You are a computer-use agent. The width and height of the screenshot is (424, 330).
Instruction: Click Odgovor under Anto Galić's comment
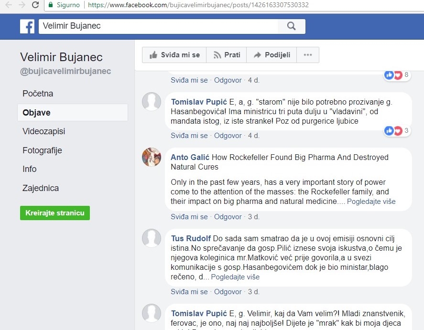click(228, 217)
